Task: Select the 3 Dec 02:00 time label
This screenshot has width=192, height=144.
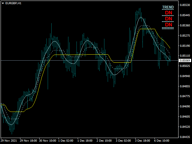Action: point(123,141)
